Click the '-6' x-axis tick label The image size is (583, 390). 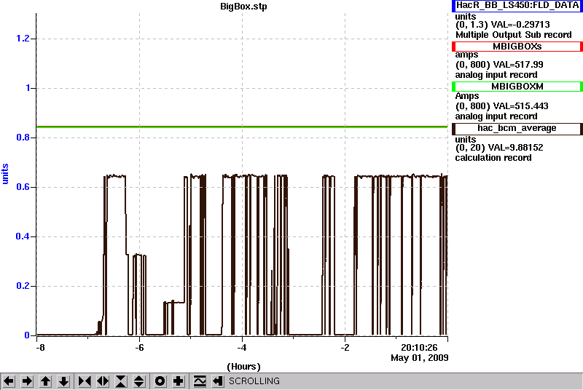pos(139,348)
